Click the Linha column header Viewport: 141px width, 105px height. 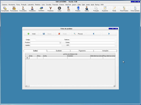pos(55,56)
